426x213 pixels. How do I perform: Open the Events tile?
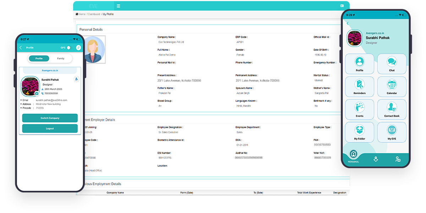pyautogui.click(x=359, y=109)
